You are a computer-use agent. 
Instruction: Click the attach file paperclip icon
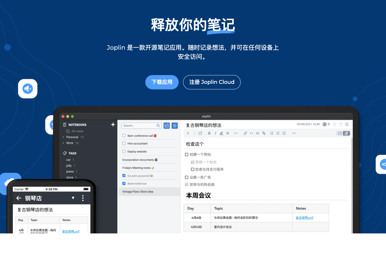point(264,133)
